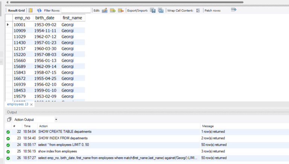Viewport: 289px width, 164px height.
Task: Click the fetch rows icon
Action: [x=234, y=9]
